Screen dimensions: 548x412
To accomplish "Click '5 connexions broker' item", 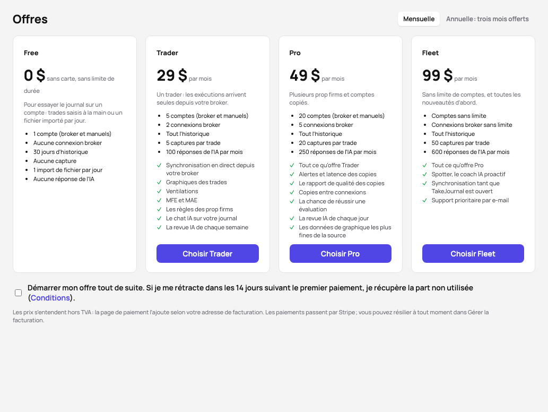I will click(x=326, y=125).
